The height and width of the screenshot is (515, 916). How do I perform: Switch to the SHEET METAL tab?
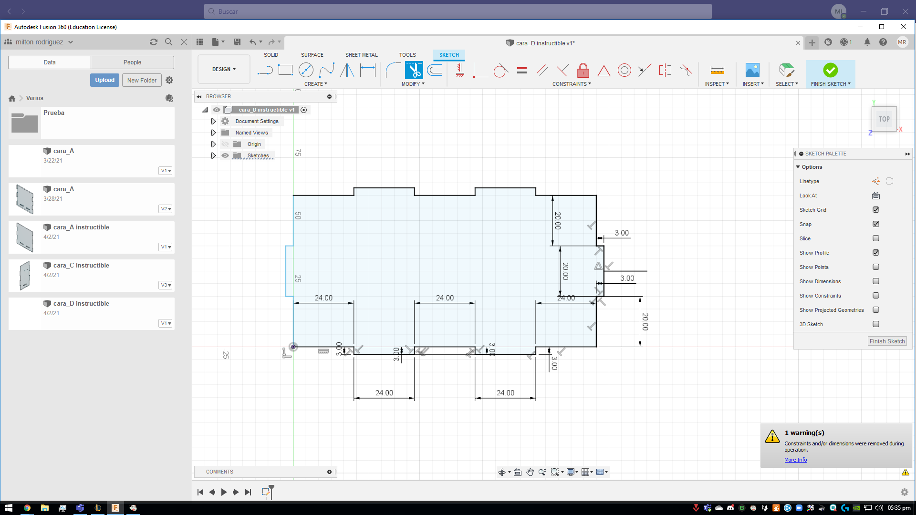click(361, 55)
